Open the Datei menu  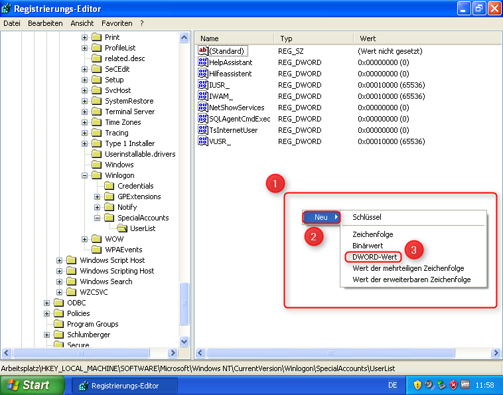coord(12,23)
